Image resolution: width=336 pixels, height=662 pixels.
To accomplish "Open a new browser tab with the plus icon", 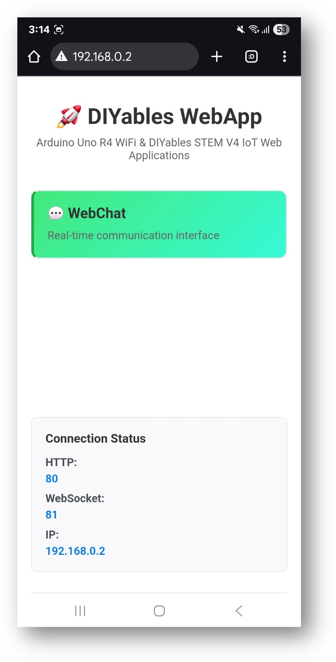I will (x=217, y=57).
